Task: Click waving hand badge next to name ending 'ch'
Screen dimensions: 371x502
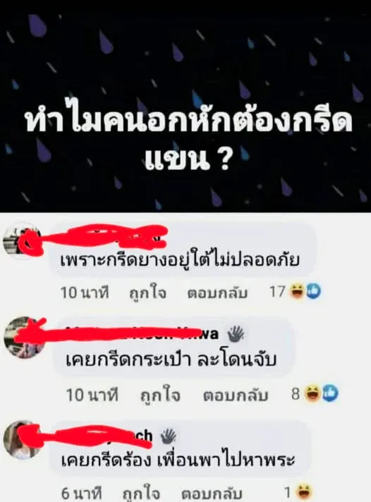Action: [x=168, y=436]
